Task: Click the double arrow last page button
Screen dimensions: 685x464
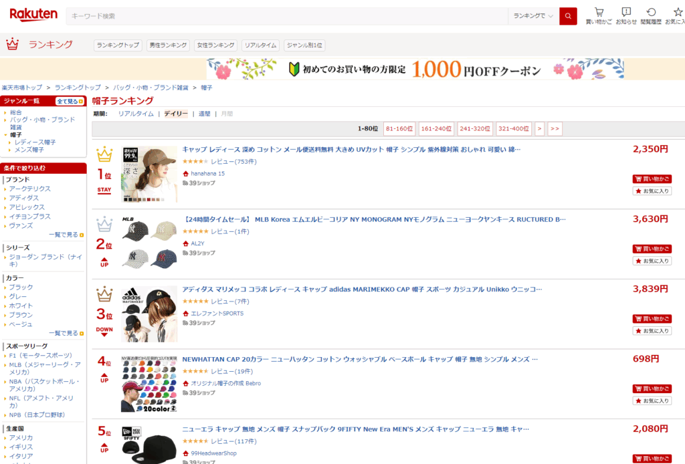Action: [555, 129]
